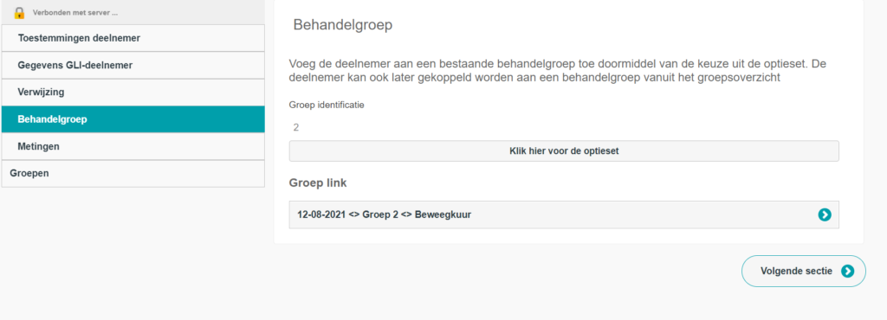Click the Groep identificatie field showing 2
Image resolution: width=887 pixels, height=320 pixels.
tap(564, 127)
